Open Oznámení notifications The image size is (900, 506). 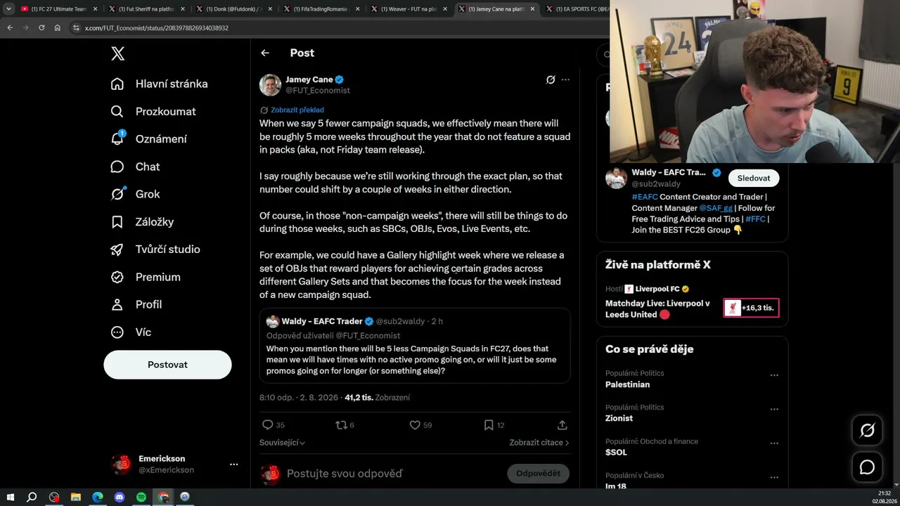pyautogui.click(x=149, y=138)
